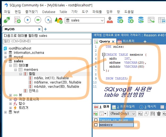This screenshot has width=166, height=137.
Task: Toggle the Tables_in_sales header checkbox
Action: pos(96,120)
